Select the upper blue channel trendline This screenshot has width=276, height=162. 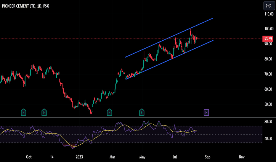point(169,38)
